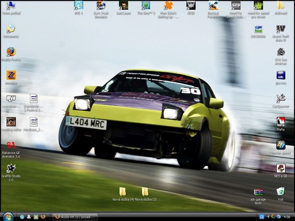Click the taskbar clock showing 4:06
295x221 pixels.
[x=287, y=217]
